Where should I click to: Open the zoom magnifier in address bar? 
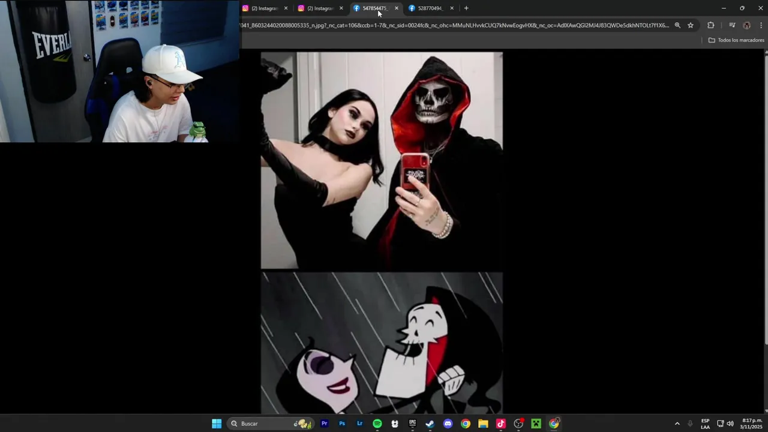[x=677, y=25]
